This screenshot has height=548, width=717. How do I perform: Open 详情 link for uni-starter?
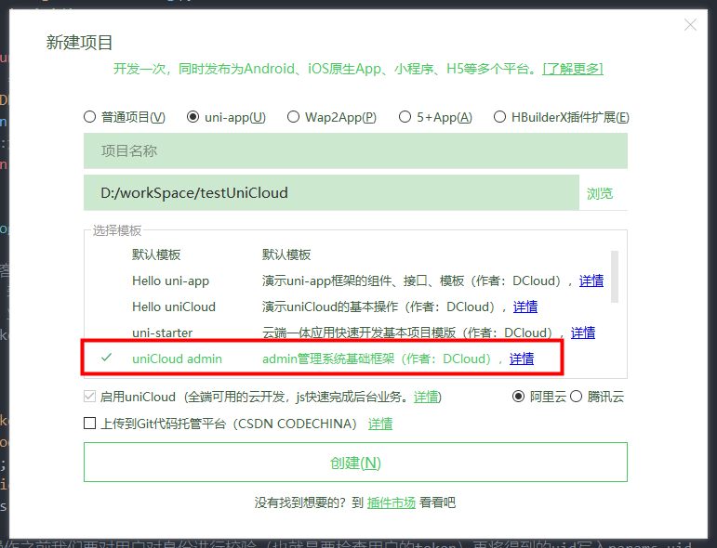[x=582, y=333]
